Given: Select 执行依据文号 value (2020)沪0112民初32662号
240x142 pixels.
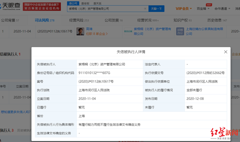Looking at the screenshot, I should pyautogui.click(x=205, y=73).
